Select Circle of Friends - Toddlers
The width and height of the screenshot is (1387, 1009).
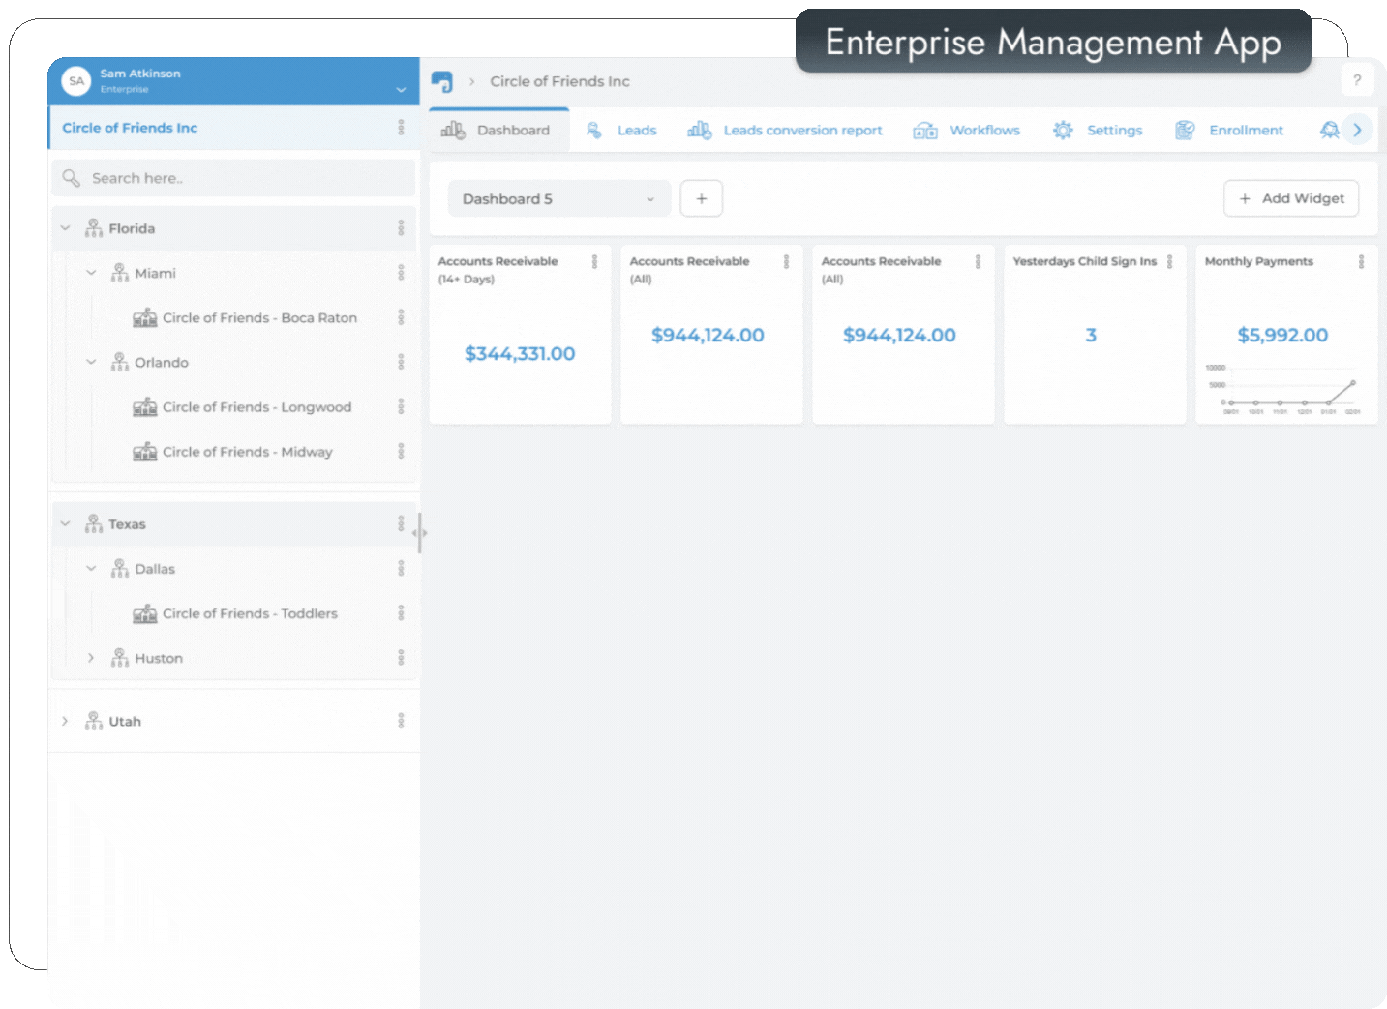pos(250,613)
